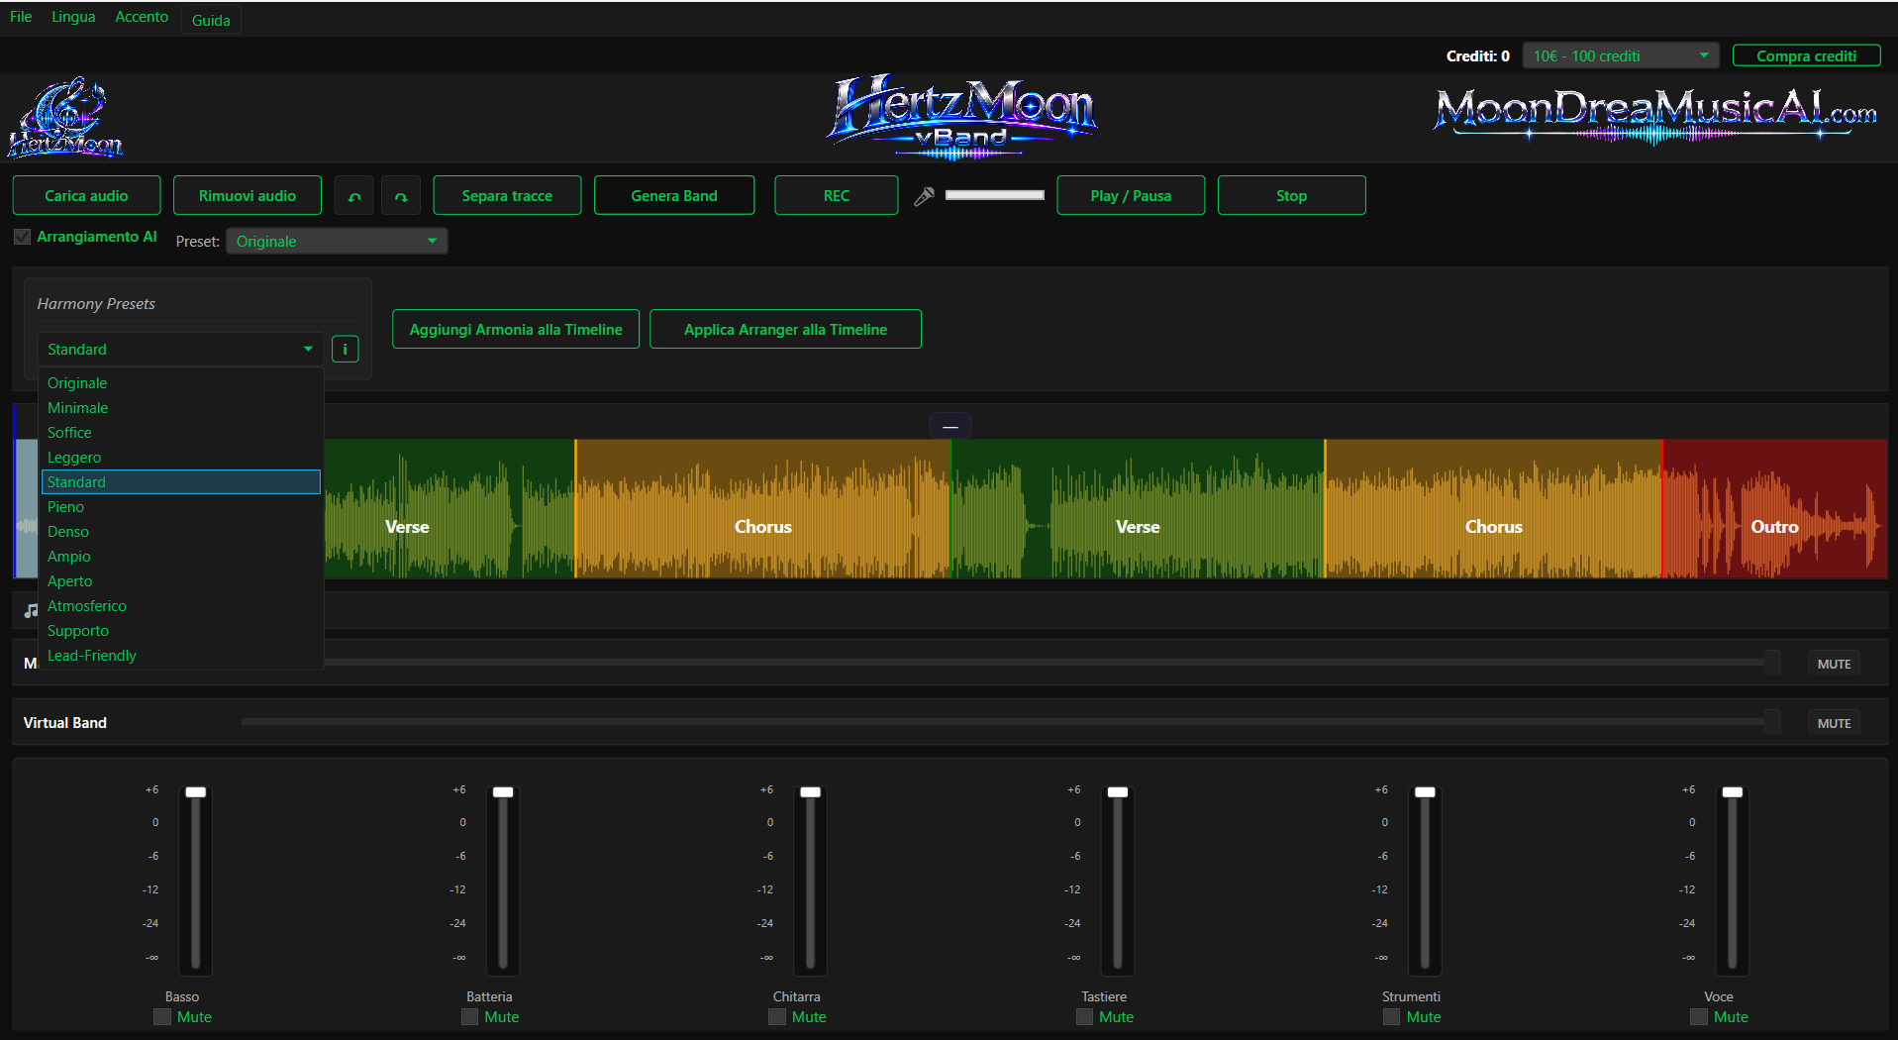Open the Accento menu
The image size is (1898, 1040).
(142, 17)
